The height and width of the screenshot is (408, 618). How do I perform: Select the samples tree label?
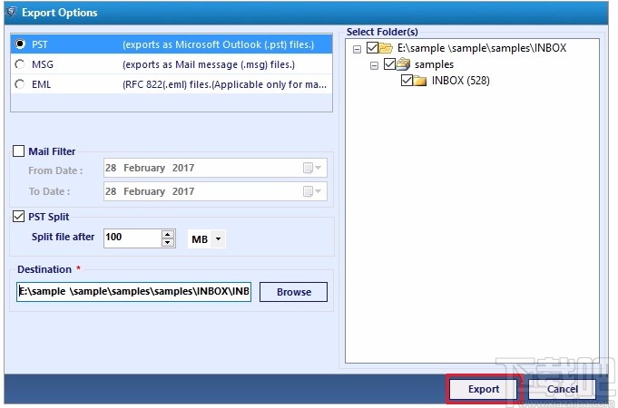coord(434,64)
